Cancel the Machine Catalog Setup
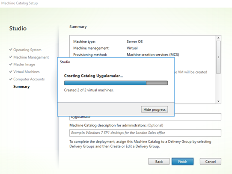The height and width of the screenshot is (174, 232). (211, 162)
